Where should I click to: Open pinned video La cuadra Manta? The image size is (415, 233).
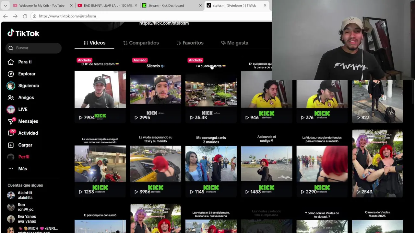[x=211, y=90]
